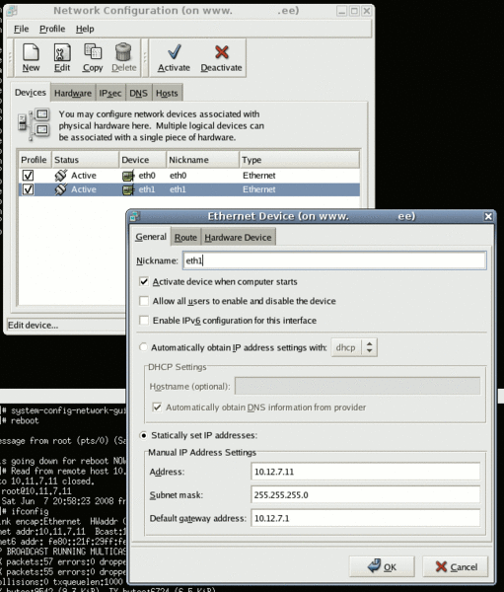Click the 'ifconfig' command in terminal
Viewport: 504px width, 592px height.
pos(30,511)
